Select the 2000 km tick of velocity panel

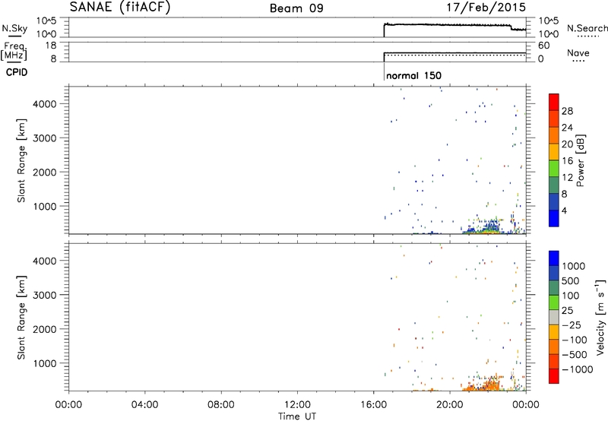coord(45,329)
